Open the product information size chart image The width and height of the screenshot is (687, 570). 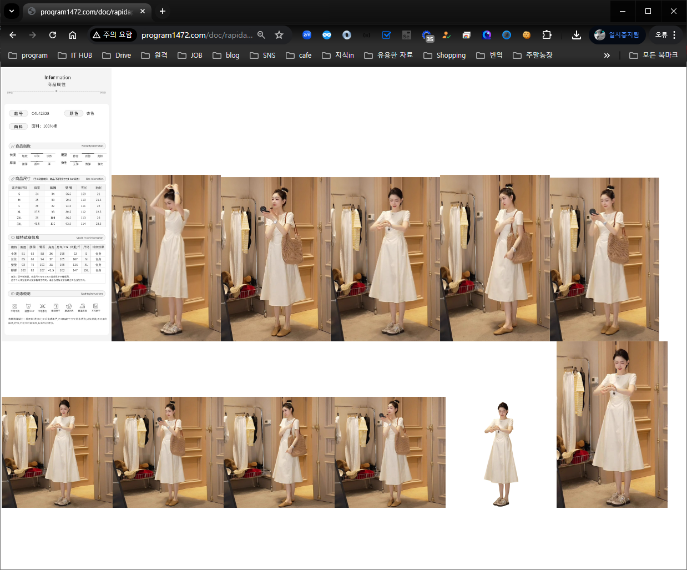(57, 204)
